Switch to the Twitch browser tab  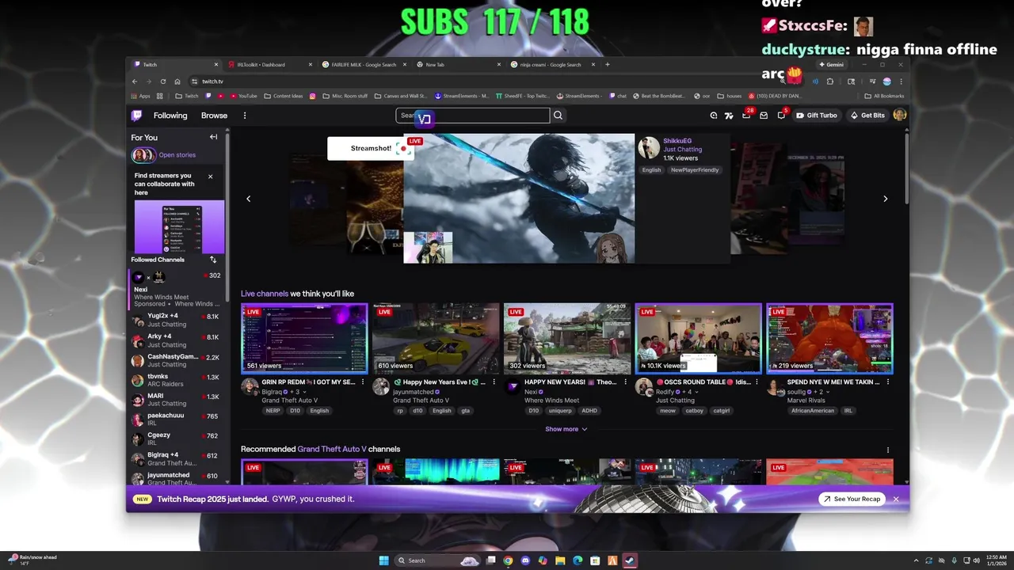[176, 64]
